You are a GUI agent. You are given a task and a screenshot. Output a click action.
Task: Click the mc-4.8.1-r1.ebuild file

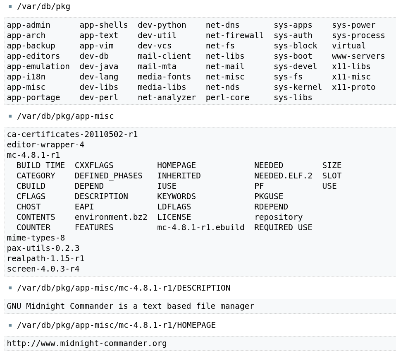coord(200,228)
